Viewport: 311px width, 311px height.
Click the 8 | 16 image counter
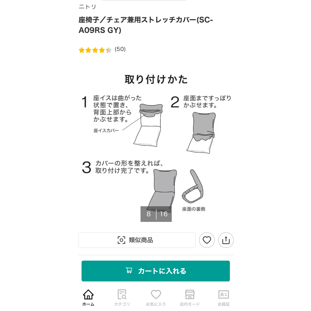coord(156,214)
